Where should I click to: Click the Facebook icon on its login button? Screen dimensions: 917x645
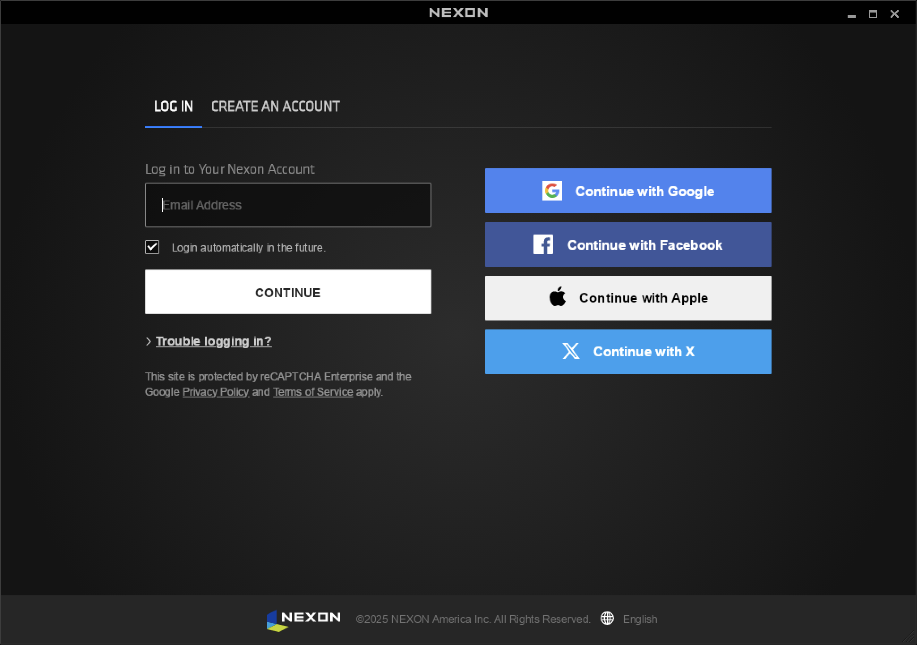pos(542,245)
